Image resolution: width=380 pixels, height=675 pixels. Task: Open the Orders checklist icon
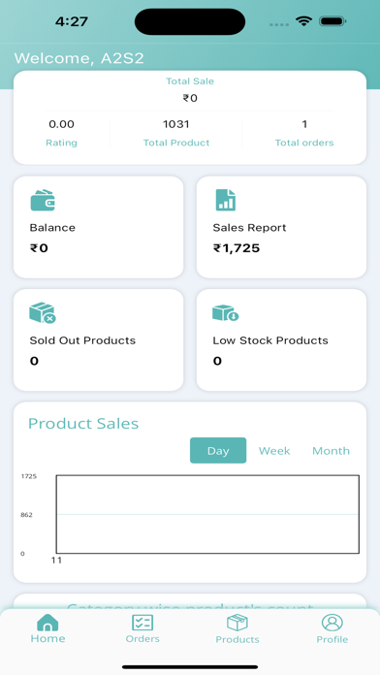coord(142,623)
